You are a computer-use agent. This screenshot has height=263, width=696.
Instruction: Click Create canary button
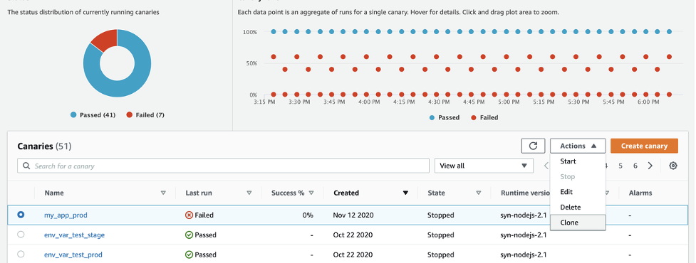(x=644, y=146)
